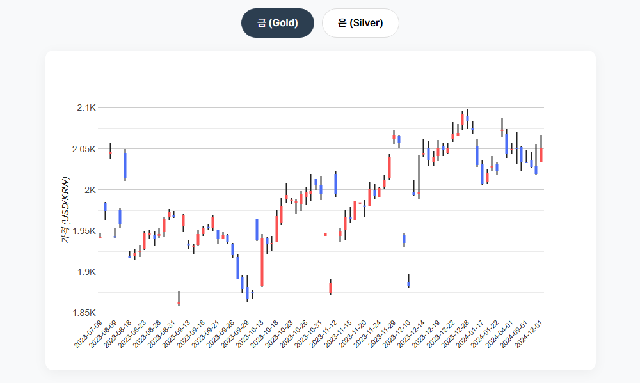Screen dimensions: 640x383
Task: Click the highest red candle just below 2.1K
Action: point(462,119)
